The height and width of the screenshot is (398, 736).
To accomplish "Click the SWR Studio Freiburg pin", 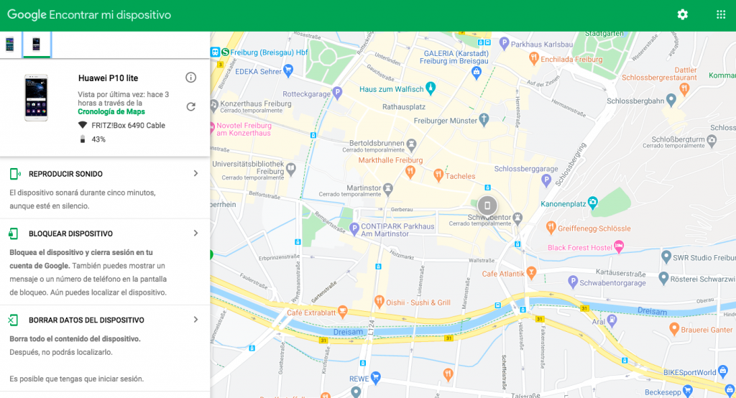I will click(x=666, y=256).
